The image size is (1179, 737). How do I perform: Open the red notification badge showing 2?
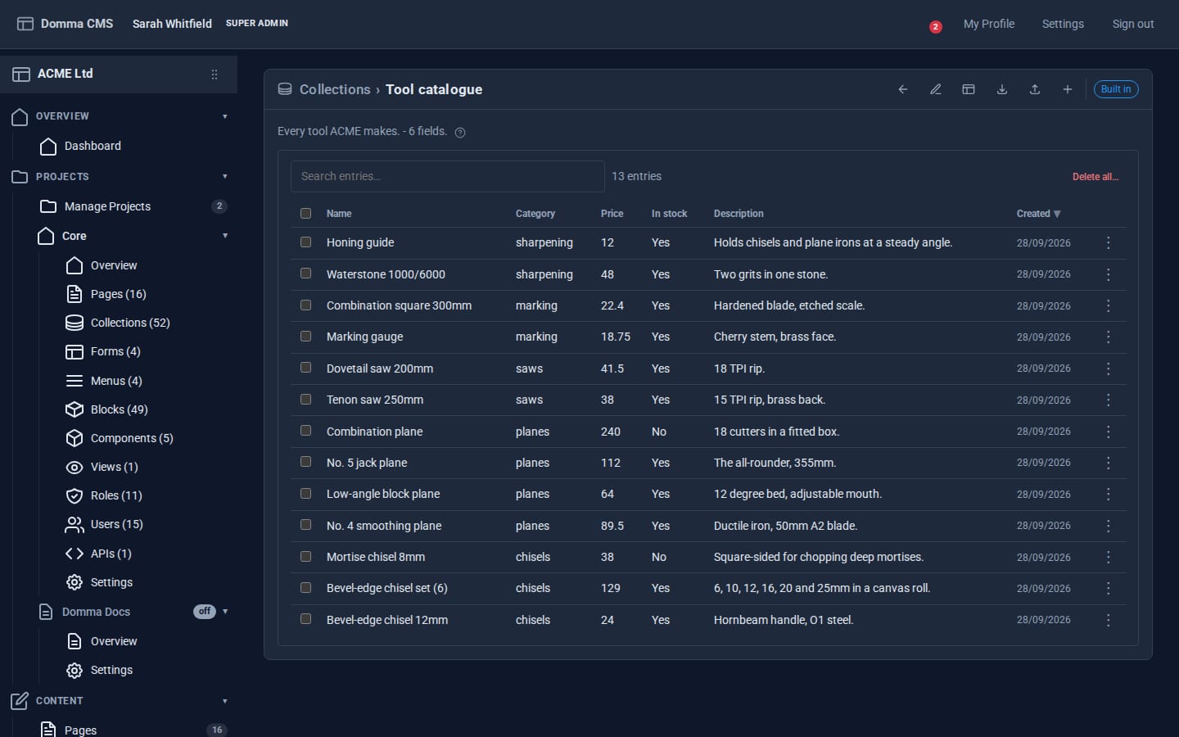pyautogui.click(x=936, y=27)
